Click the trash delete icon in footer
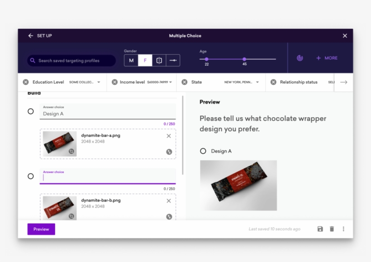The width and height of the screenshot is (371, 262). (x=332, y=229)
